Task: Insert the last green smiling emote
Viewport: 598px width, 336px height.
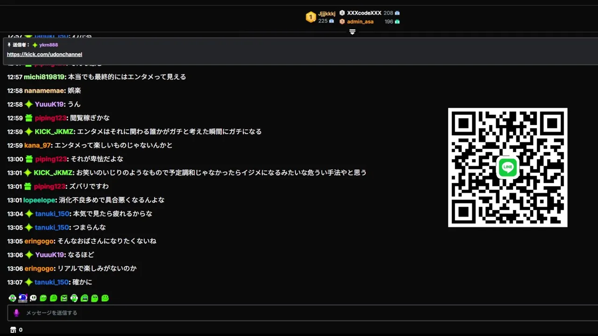Action: click(x=105, y=298)
